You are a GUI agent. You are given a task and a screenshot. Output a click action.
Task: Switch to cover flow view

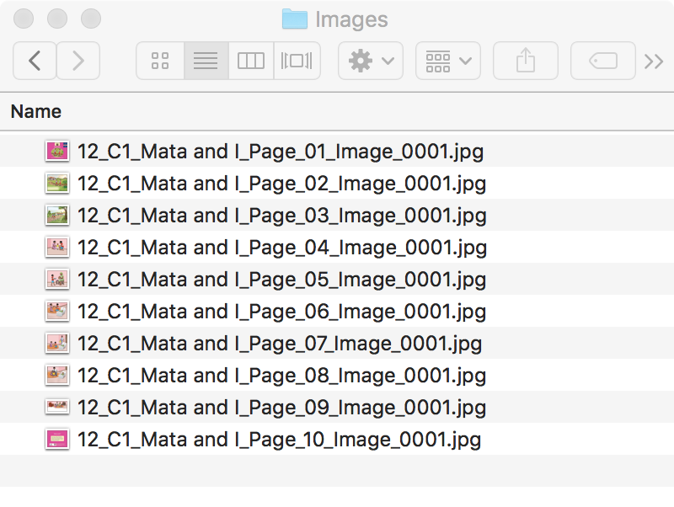click(297, 61)
